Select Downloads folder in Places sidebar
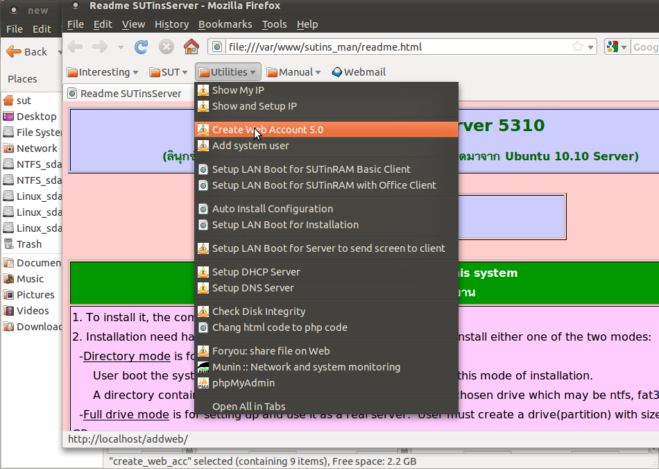The image size is (659, 469). 32,327
